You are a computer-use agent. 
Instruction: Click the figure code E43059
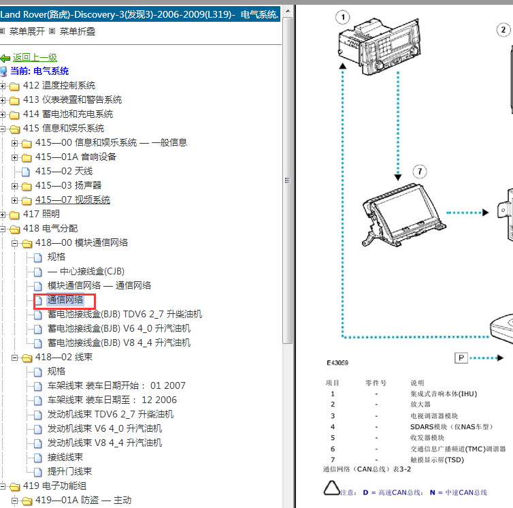click(337, 362)
